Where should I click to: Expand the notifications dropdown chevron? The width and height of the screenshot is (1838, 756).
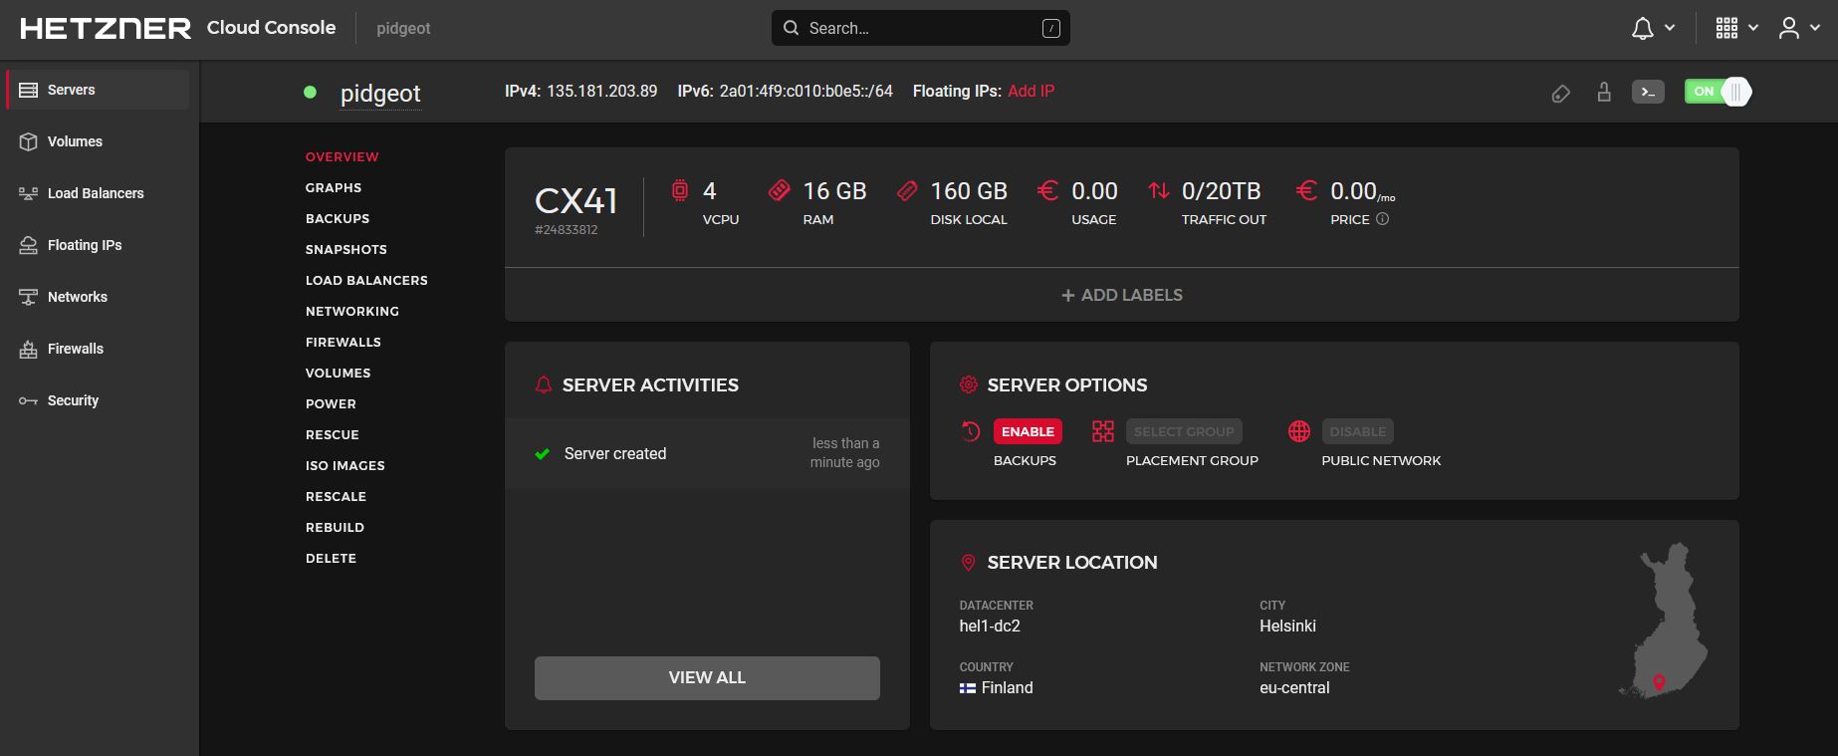(x=1670, y=29)
